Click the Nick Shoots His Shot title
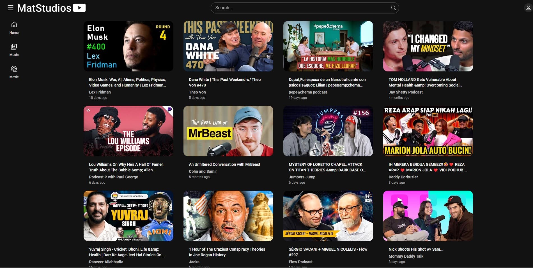The height and width of the screenshot is (268, 533). coord(416,249)
